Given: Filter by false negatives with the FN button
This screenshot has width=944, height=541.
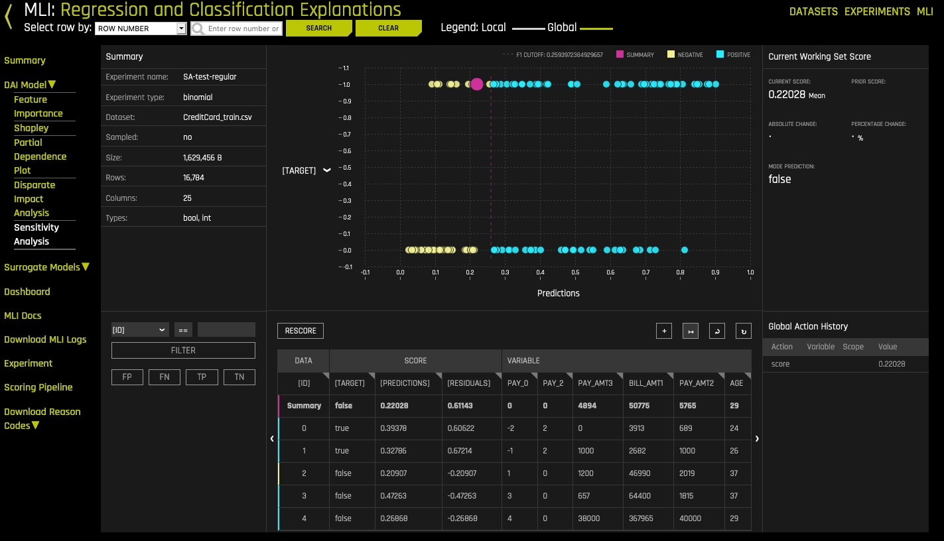Looking at the screenshot, I should click(165, 377).
